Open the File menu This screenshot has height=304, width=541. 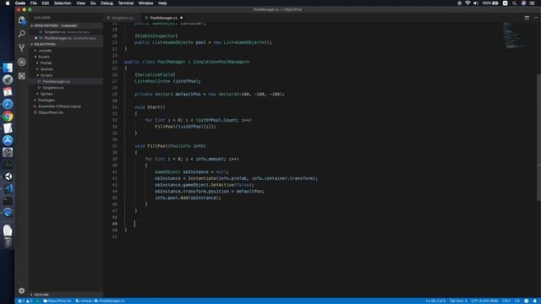point(34,3)
